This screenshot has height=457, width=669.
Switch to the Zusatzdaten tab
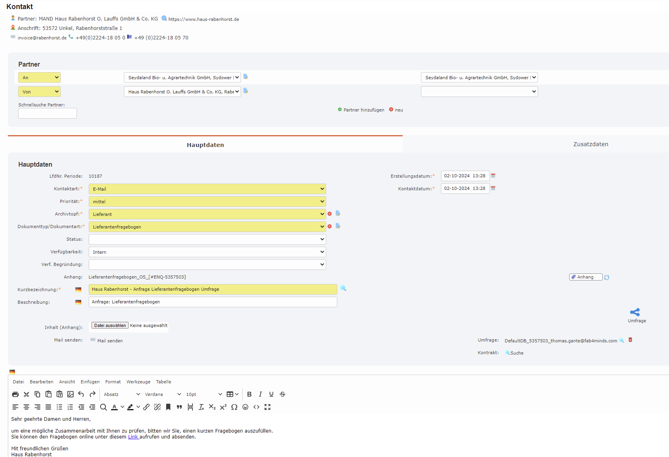coord(591,144)
